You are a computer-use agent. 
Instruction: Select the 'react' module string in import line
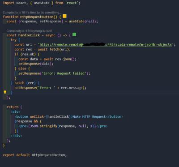click(72, 3)
